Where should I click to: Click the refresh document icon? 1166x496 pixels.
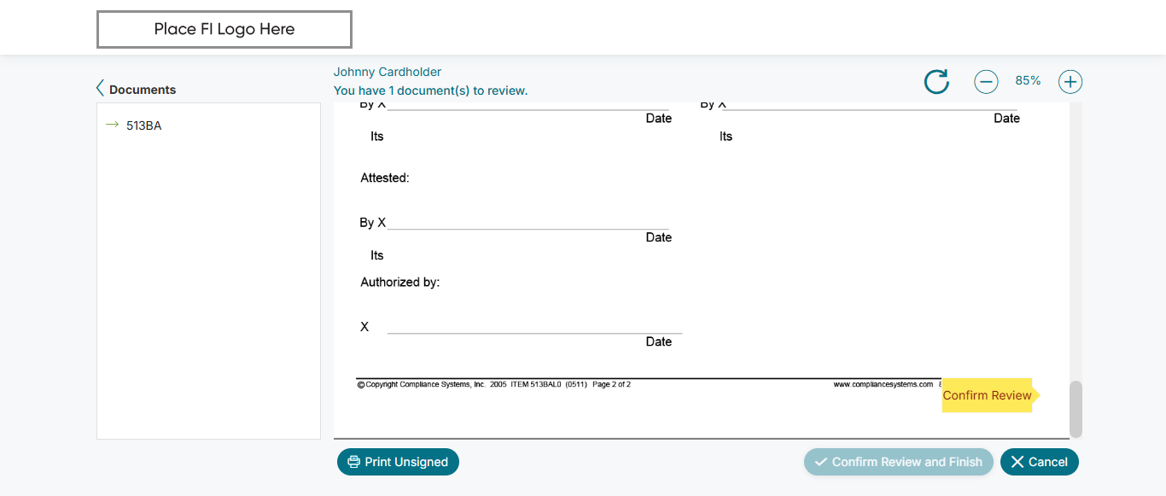coord(936,82)
